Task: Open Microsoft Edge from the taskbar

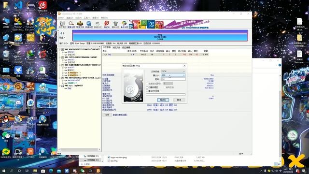Action: (51, 171)
